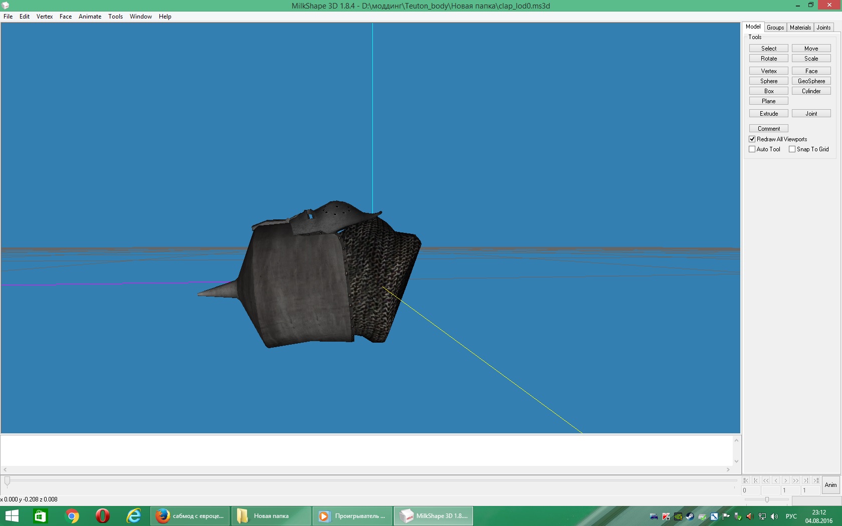
Task: Click the NVIDIA tray icon
Action: 678,516
